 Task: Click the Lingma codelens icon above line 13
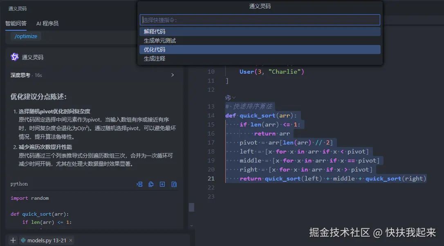point(228,98)
